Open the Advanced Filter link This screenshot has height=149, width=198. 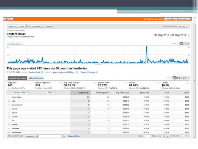click(x=74, y=136)
